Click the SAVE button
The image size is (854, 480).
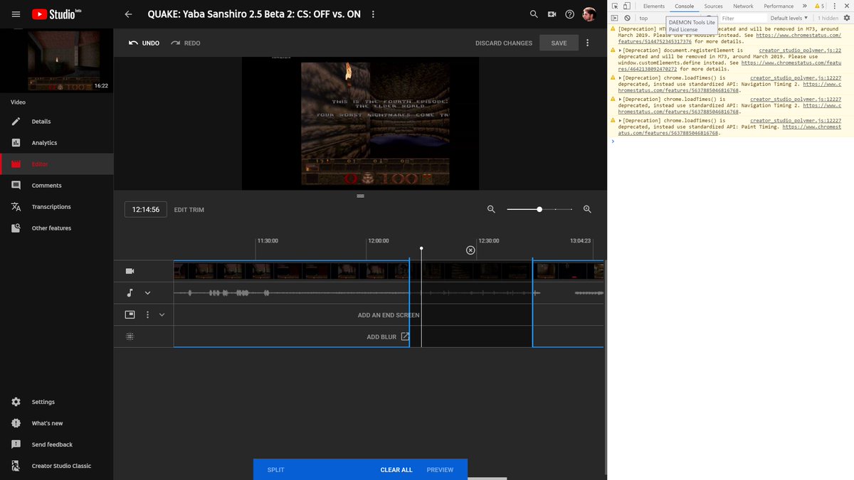point(559,43)
